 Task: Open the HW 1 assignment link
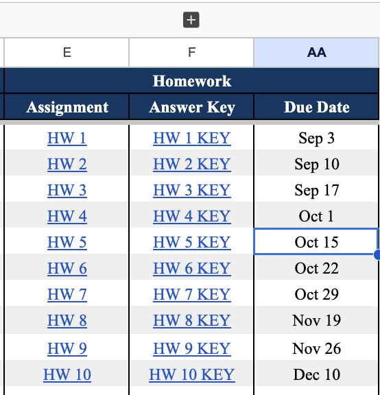tap(67, 138)
